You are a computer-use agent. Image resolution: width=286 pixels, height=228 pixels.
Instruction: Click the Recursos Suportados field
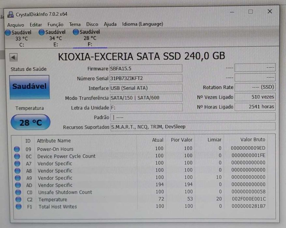(x=193, y=127)
